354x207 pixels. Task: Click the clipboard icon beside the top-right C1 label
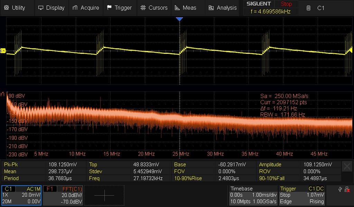308,8
